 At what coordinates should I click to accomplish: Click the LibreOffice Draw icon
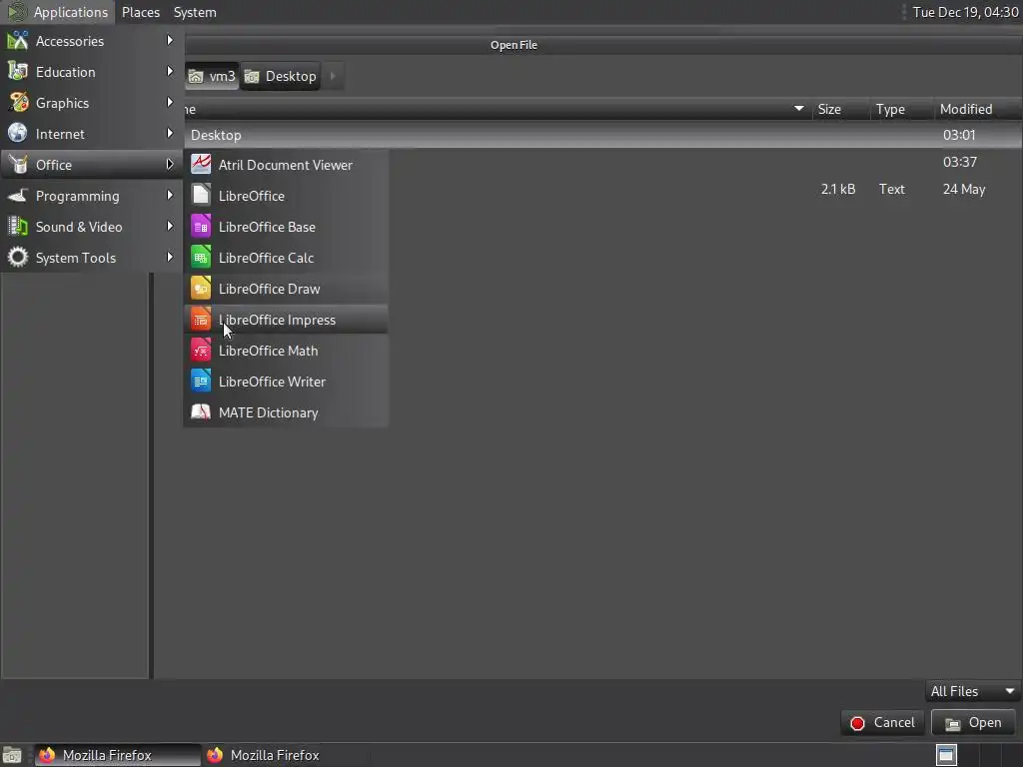[x=200, y=289]
